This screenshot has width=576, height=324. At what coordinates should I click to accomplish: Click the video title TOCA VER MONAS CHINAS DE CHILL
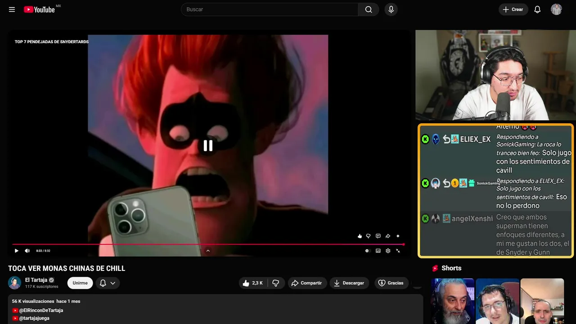pyautogui.click(x=67, y=268)
